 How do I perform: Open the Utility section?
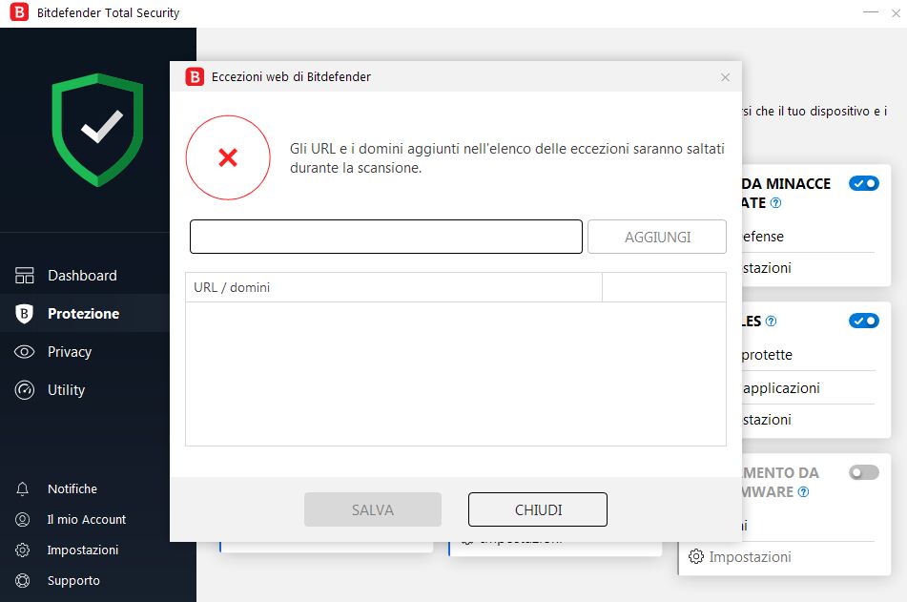(67, 390)
